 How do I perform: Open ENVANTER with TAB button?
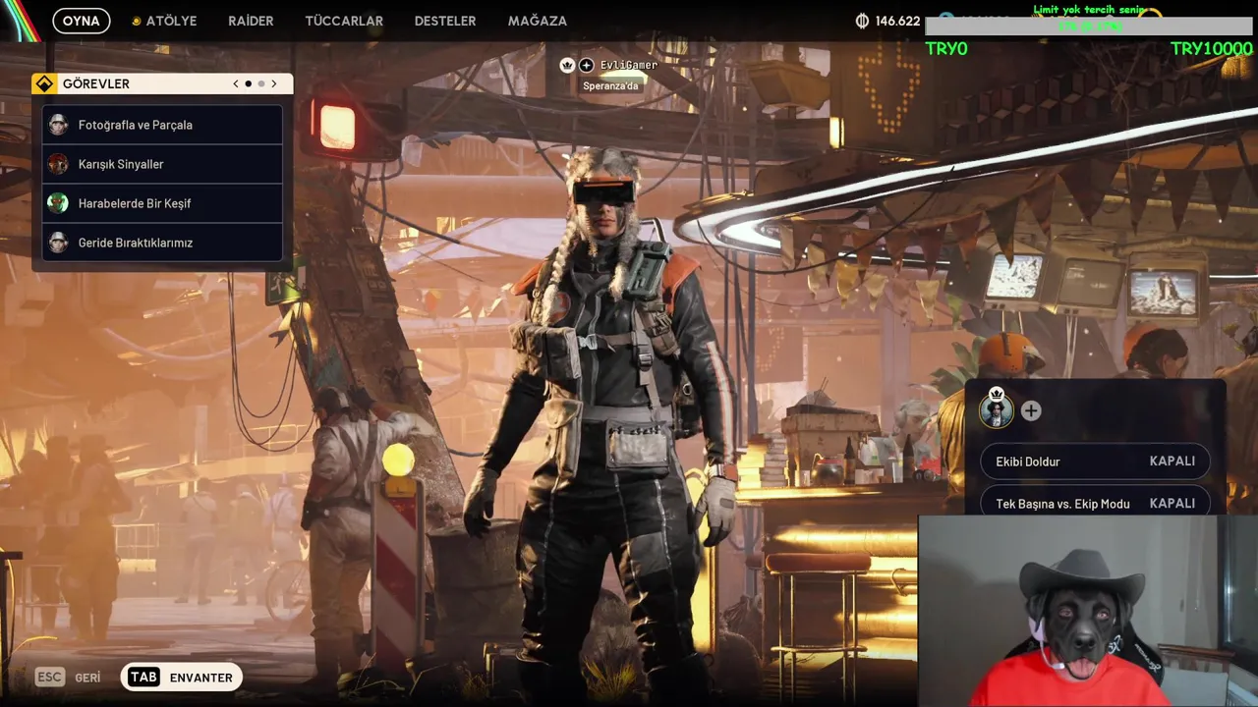[181, 678]
